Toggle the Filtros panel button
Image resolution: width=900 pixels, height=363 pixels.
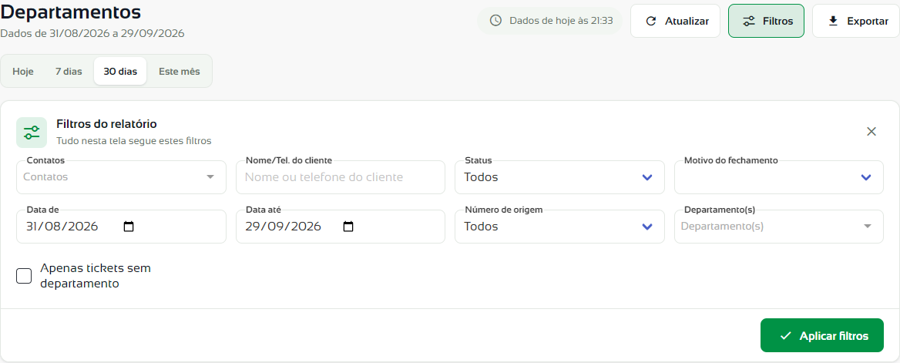coord(766,22)
